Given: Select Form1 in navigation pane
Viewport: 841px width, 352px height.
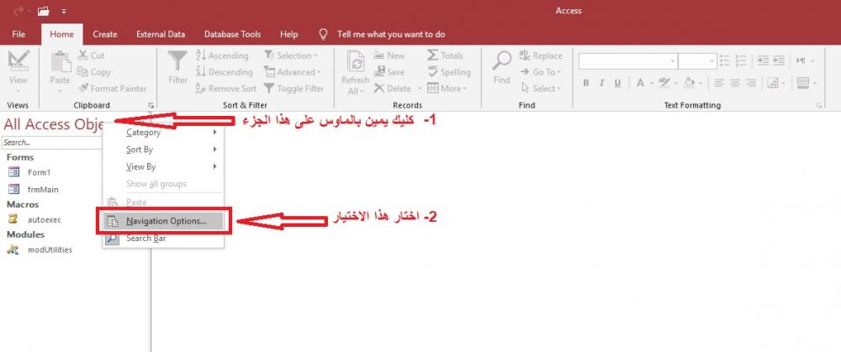Looking at the screenshot, I should click(40, 172).
